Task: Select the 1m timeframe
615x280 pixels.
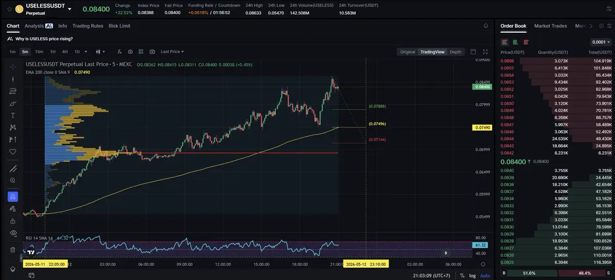Action: coord(12,52)
